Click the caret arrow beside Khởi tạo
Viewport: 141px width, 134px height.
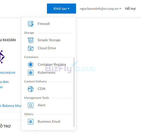(x=68, y=9)
